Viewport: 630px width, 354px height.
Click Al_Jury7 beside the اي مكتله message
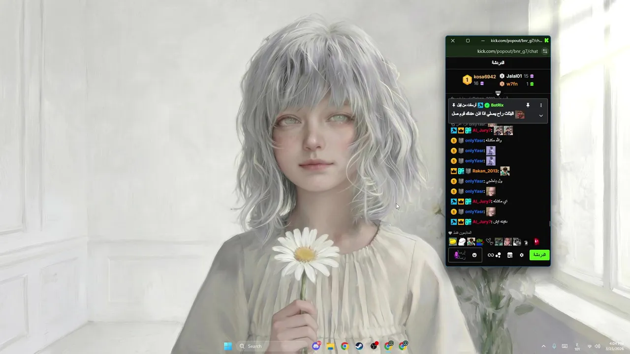tap(482, 202)
